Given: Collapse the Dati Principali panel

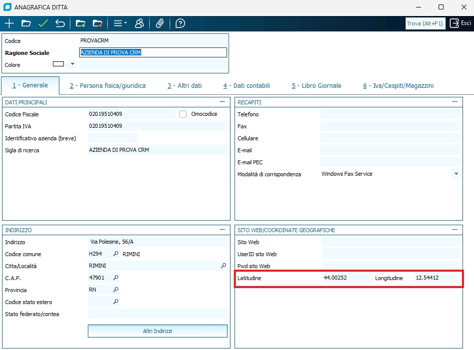Looking at the screenshot, I should 222,101.
